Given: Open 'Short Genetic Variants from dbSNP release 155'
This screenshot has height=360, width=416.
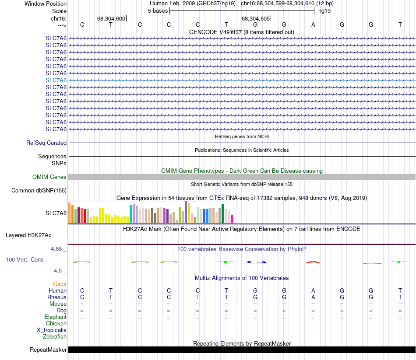Looking at the screenshot, I should pos(242,184).
